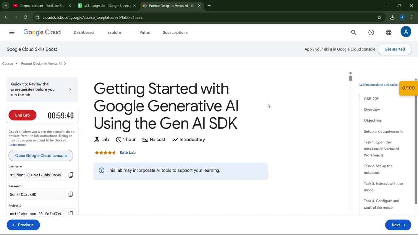Reload the page with the refresh icon
Viewport: 418px width, 235px height.
(25, 17)
